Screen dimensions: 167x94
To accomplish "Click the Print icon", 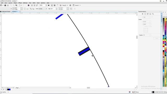I will 8,5.
